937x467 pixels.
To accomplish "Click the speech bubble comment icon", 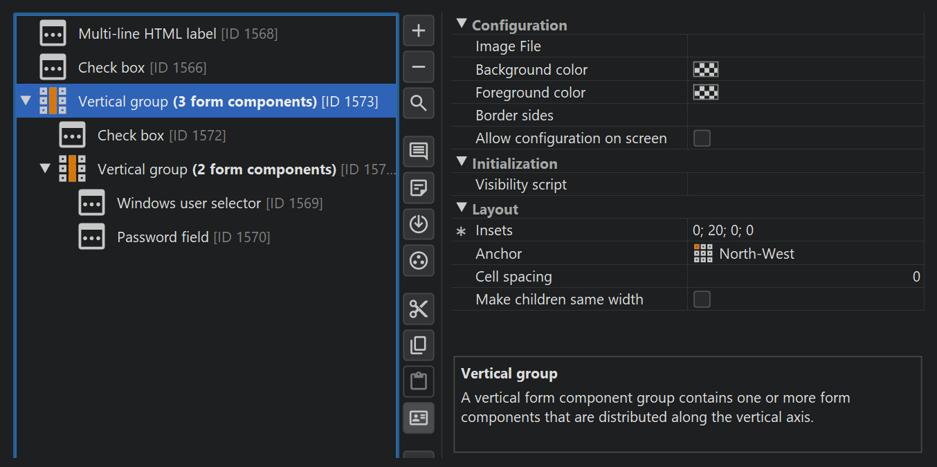I will click(419, 152).
